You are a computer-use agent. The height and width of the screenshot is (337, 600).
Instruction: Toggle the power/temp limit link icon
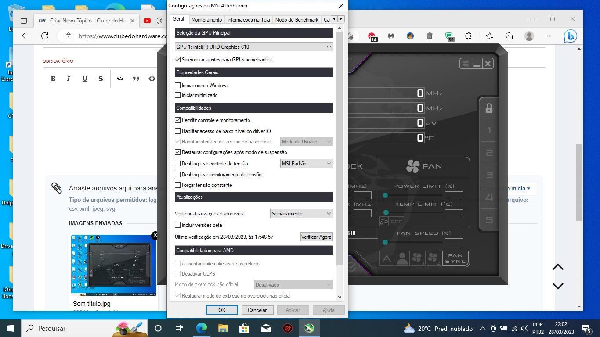(x=384, y=222)
